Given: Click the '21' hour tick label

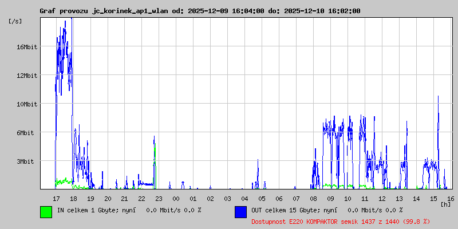Looking at the screenshot, I should (125, 199).
